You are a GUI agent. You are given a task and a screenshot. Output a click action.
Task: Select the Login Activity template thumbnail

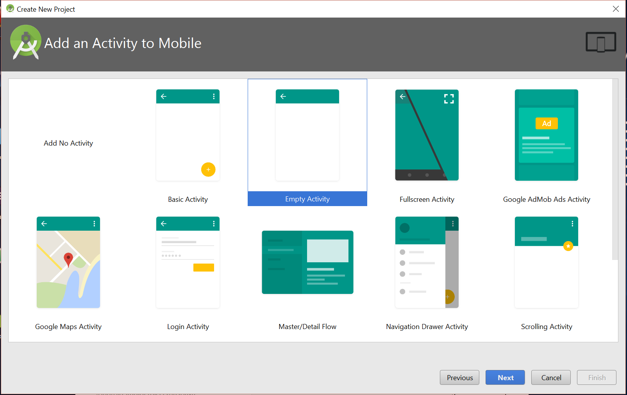(x=188, y=262)
